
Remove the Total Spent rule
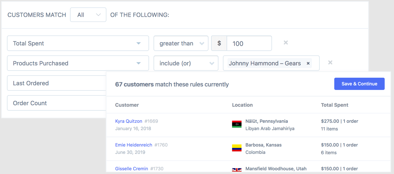tap(286, 43)
